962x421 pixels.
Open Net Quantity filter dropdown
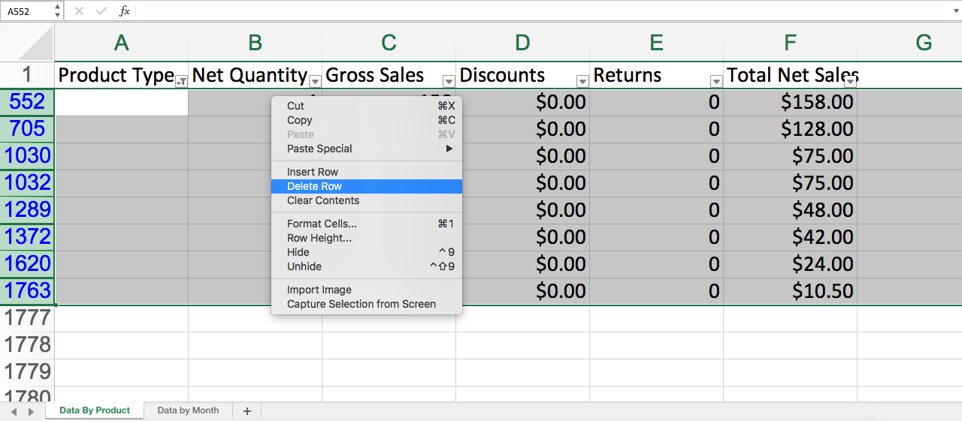click(315, 81)
